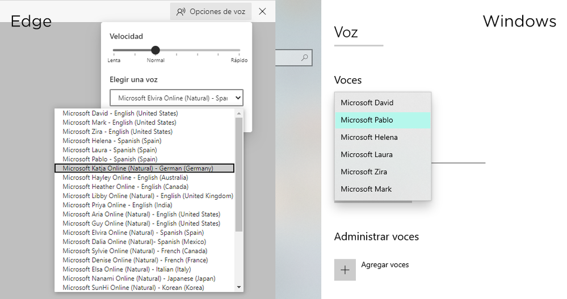Select Microsoft Pablo in Windows Voces list
The height and width of the screenshot is (299, 567).
click(x=383, y=120)
